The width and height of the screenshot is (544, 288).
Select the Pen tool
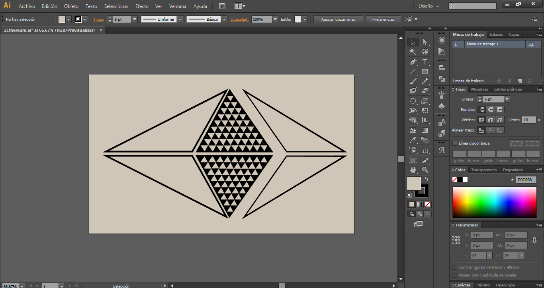pos(413,62)
